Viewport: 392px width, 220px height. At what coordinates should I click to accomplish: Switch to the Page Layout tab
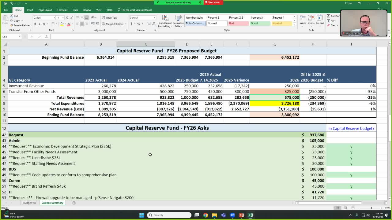click(x=45, y=10)
